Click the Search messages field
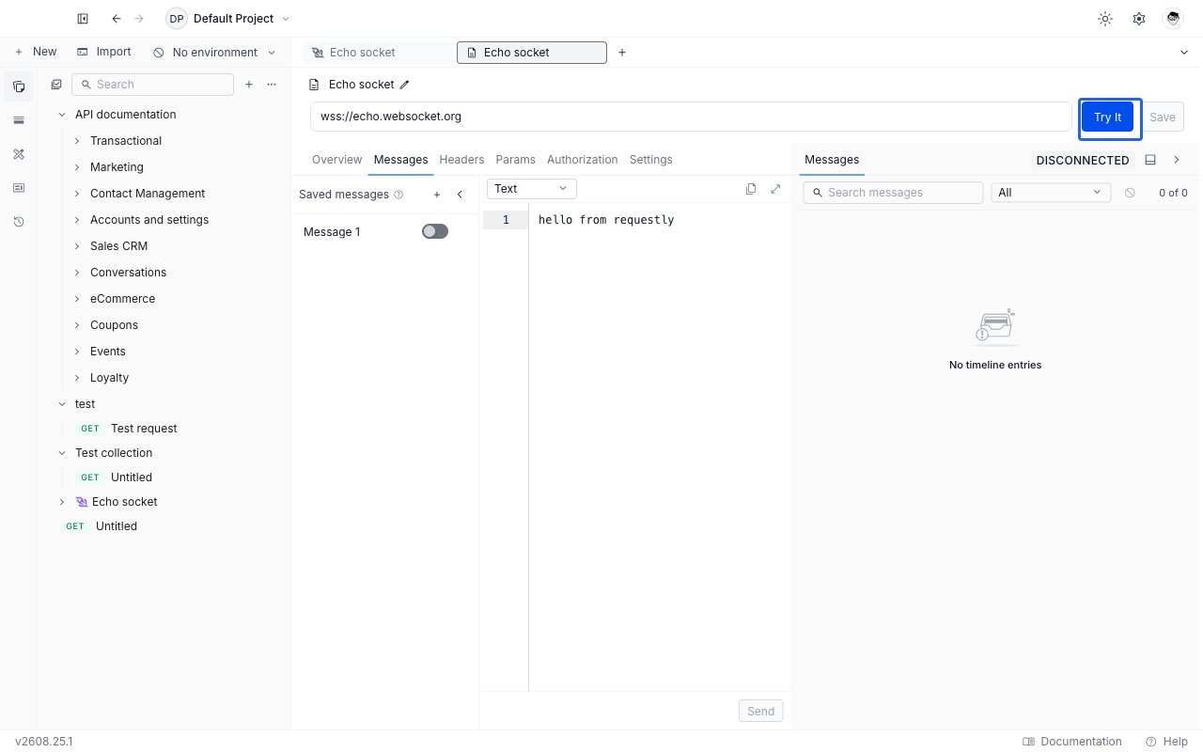The width and height of the screenshot is (1203, 752). [893, 193]
